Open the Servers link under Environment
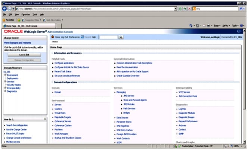Image resolution: width=248 pixels, height=157 pixels. (58, 105)
